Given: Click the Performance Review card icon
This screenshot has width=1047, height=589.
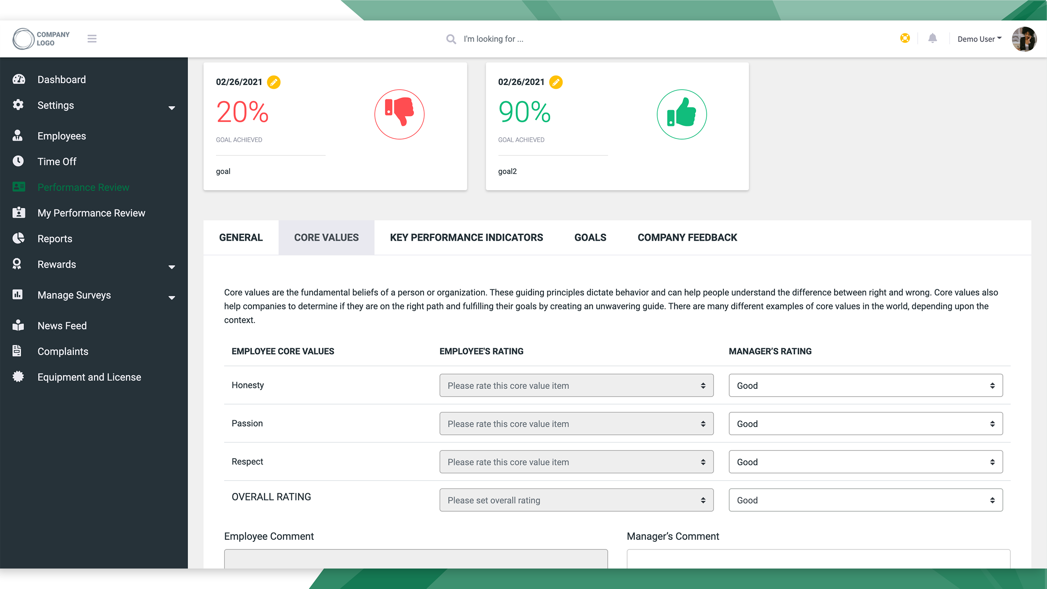Looking at the screenshot, I should point(19,187).
